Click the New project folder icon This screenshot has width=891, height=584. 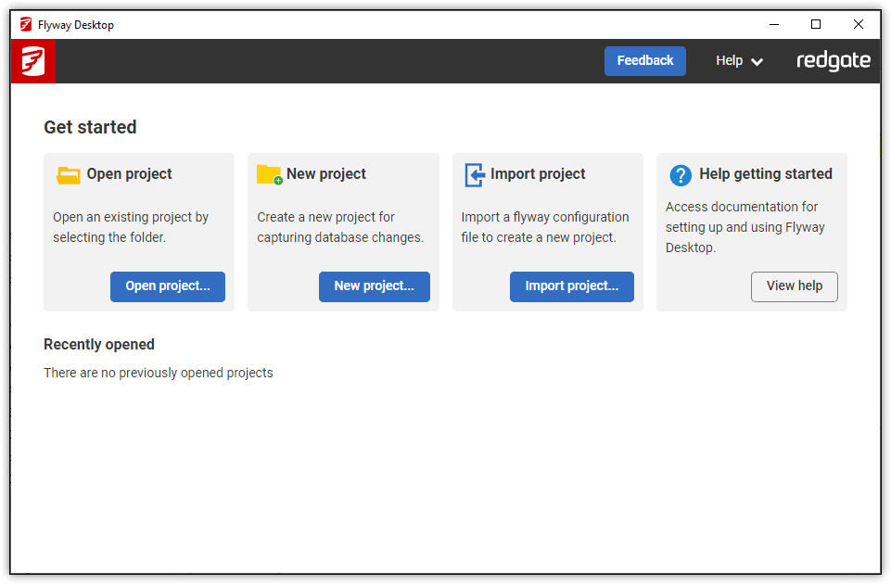point(270,175)
